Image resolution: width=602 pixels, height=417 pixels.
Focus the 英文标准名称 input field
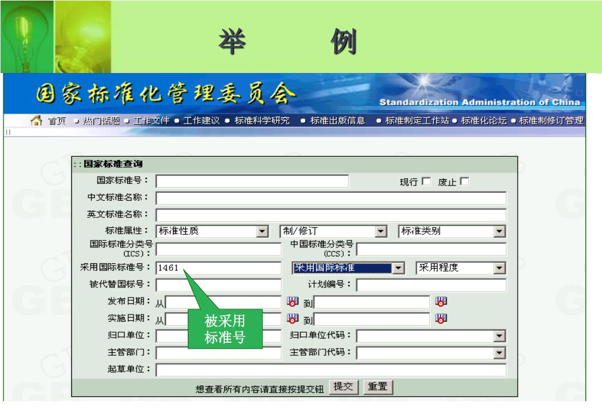click(x=331, y=215)
